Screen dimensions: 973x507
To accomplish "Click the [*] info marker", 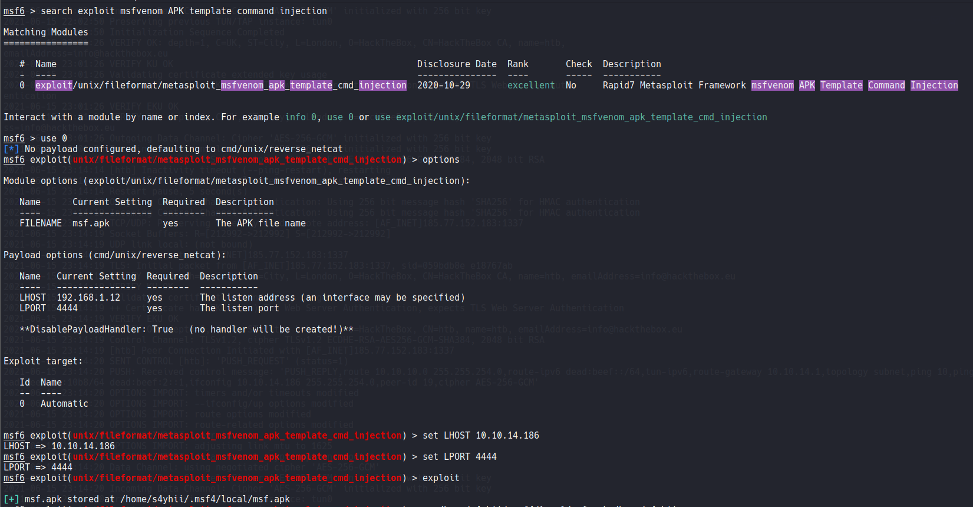I will click(x=11, y=149).
